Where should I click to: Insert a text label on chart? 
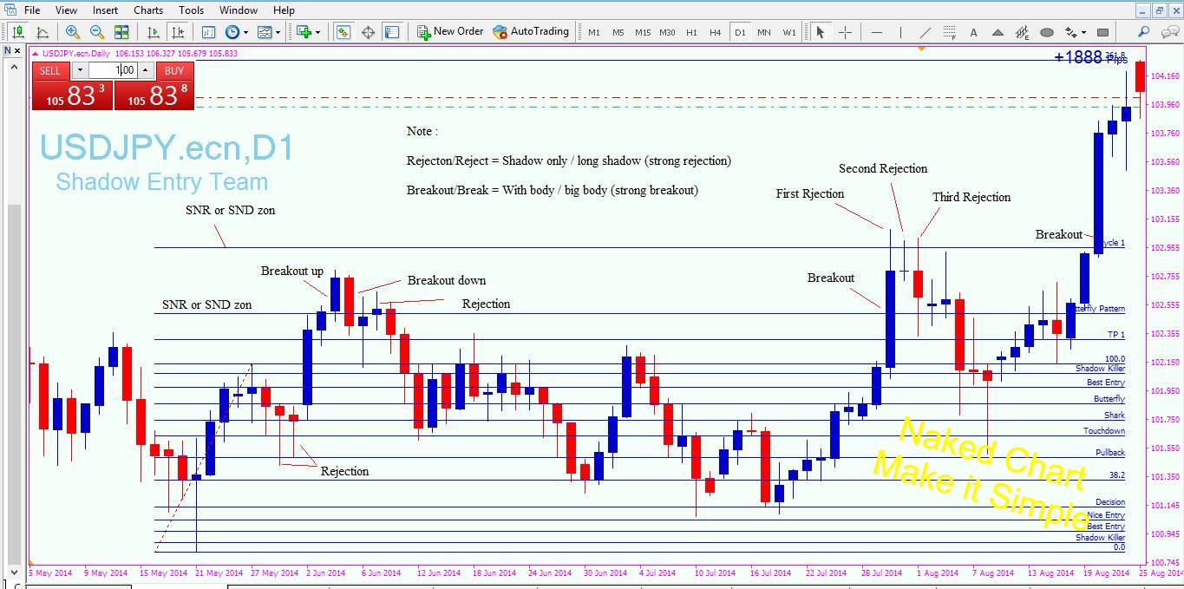point(973,32)
